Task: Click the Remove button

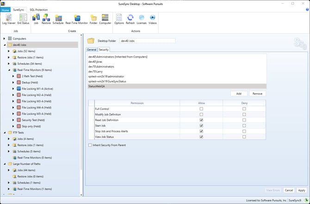Action: [x=257, y=94]
